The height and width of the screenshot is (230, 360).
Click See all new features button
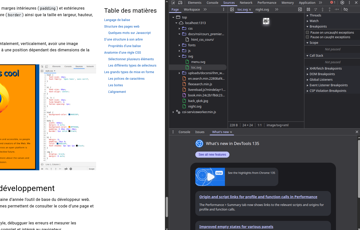click(212, 155)
